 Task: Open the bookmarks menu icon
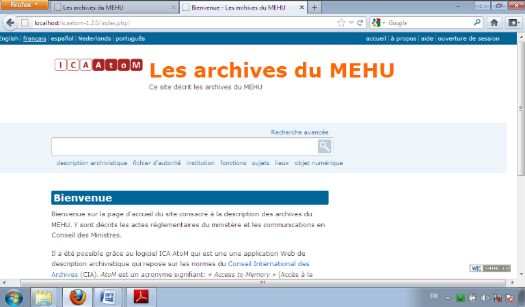tap(514, 23)
